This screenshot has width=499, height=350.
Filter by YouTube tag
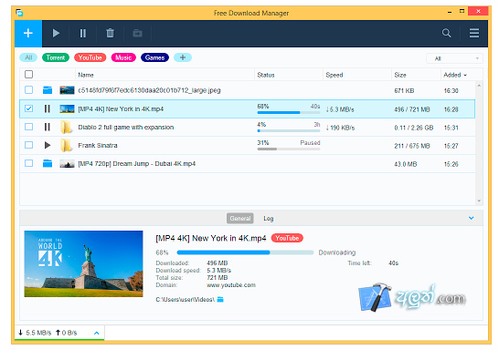90,57
